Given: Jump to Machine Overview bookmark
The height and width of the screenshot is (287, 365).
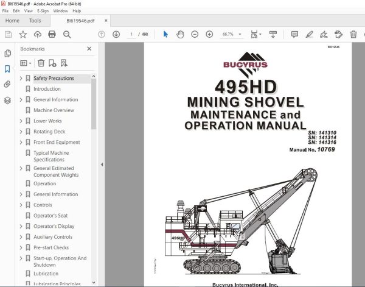Looking at the screenshot, I should click(54, 110).
